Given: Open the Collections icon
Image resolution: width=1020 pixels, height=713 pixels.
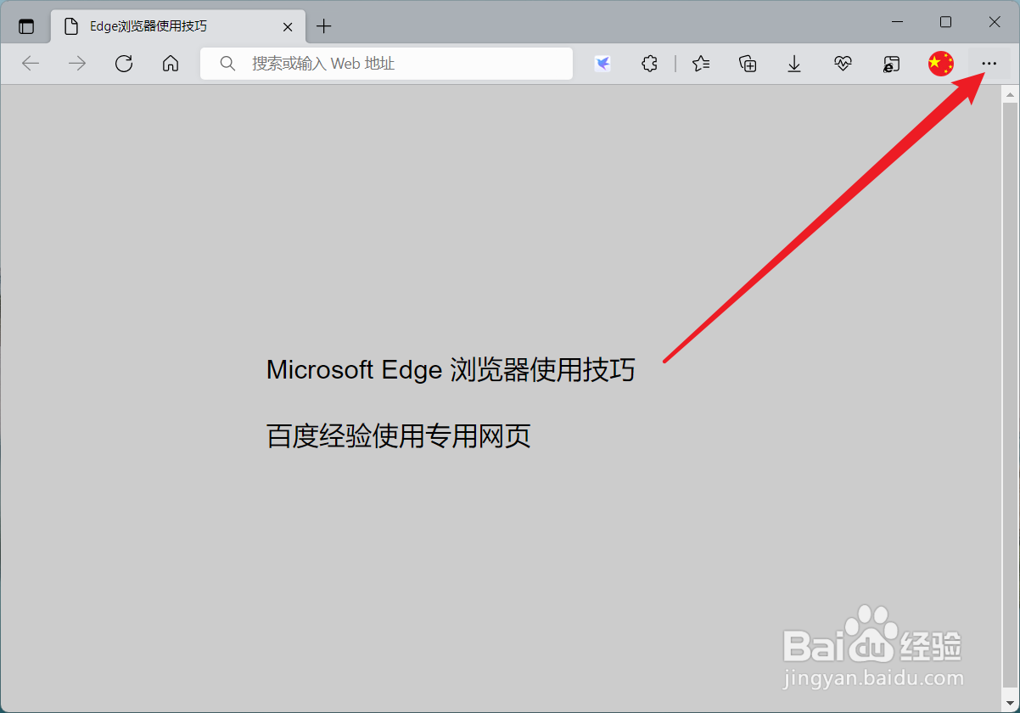Looking at the screenshot, I should pos(748,64).
